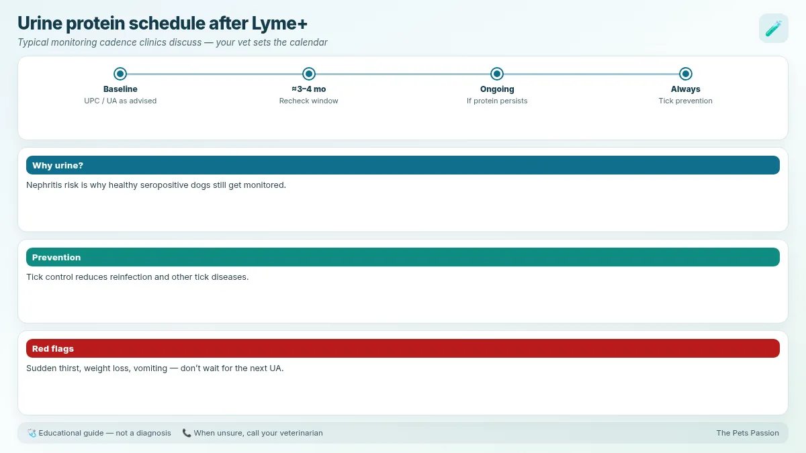Click 'UPC / UA as advised' text
806x453 pixels.
click(120, 101)
